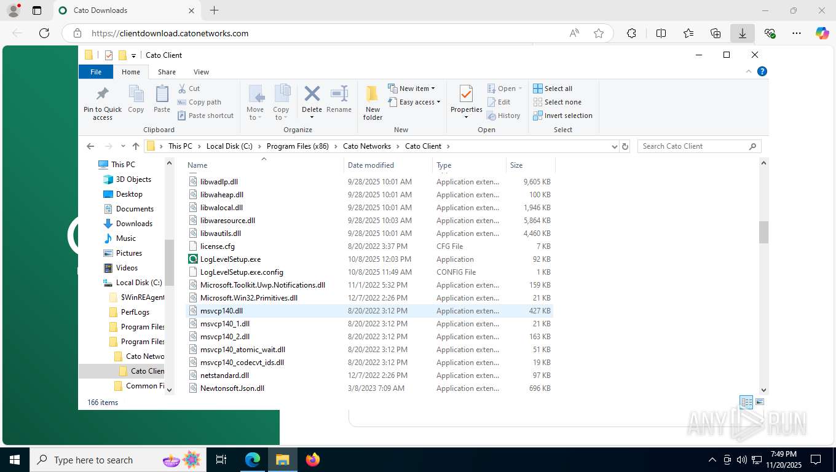Open Edge Extensions puzzle icon
The width and height of the screenshot is (836, 472).
[631, 33]
